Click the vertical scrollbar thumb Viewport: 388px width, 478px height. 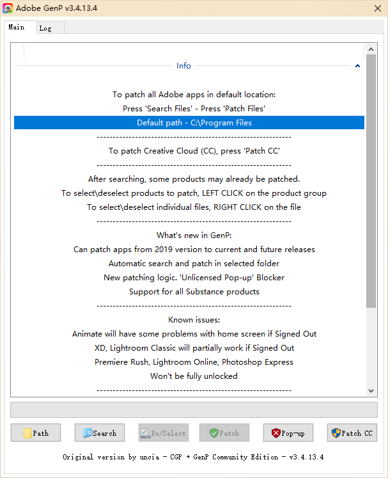371,179
